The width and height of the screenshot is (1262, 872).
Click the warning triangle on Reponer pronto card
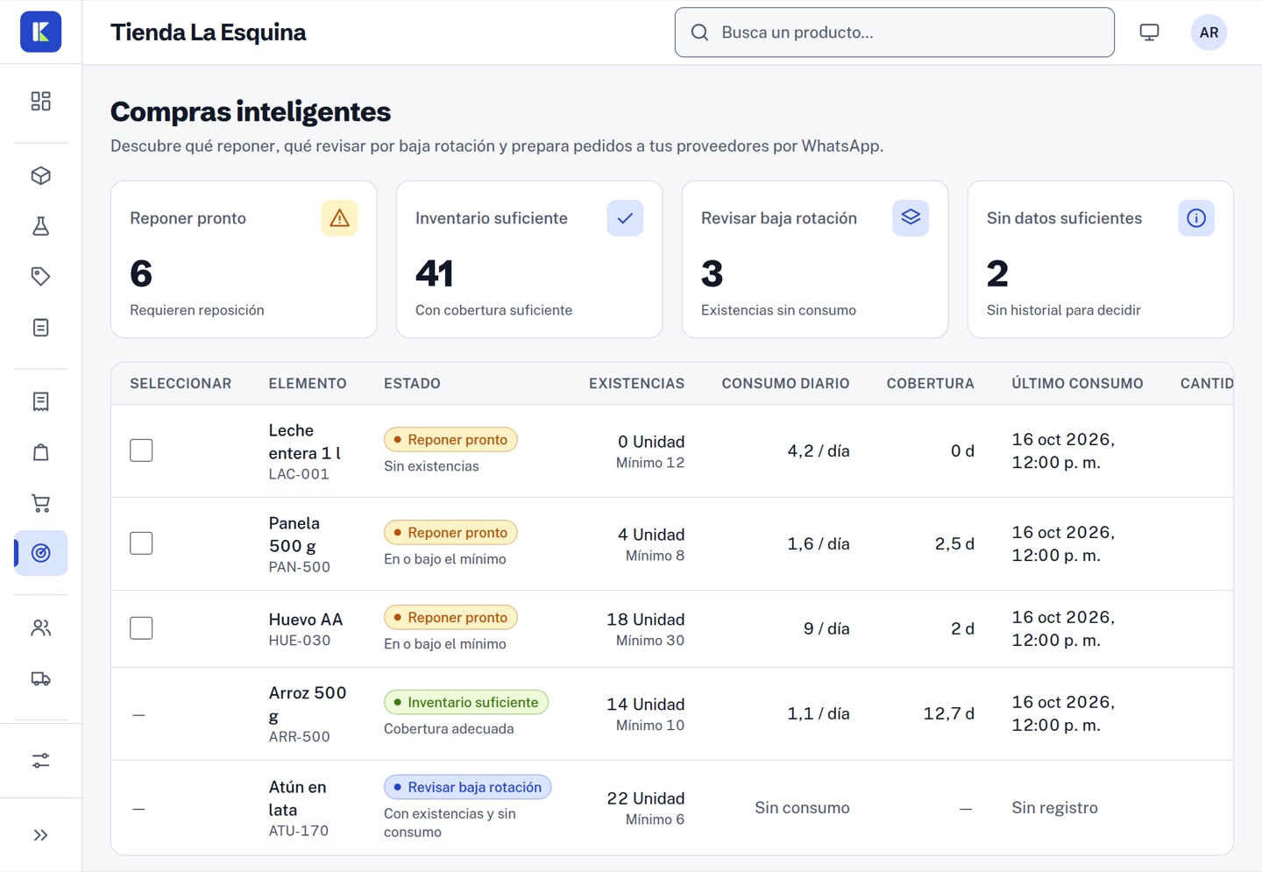pos(339,218)
